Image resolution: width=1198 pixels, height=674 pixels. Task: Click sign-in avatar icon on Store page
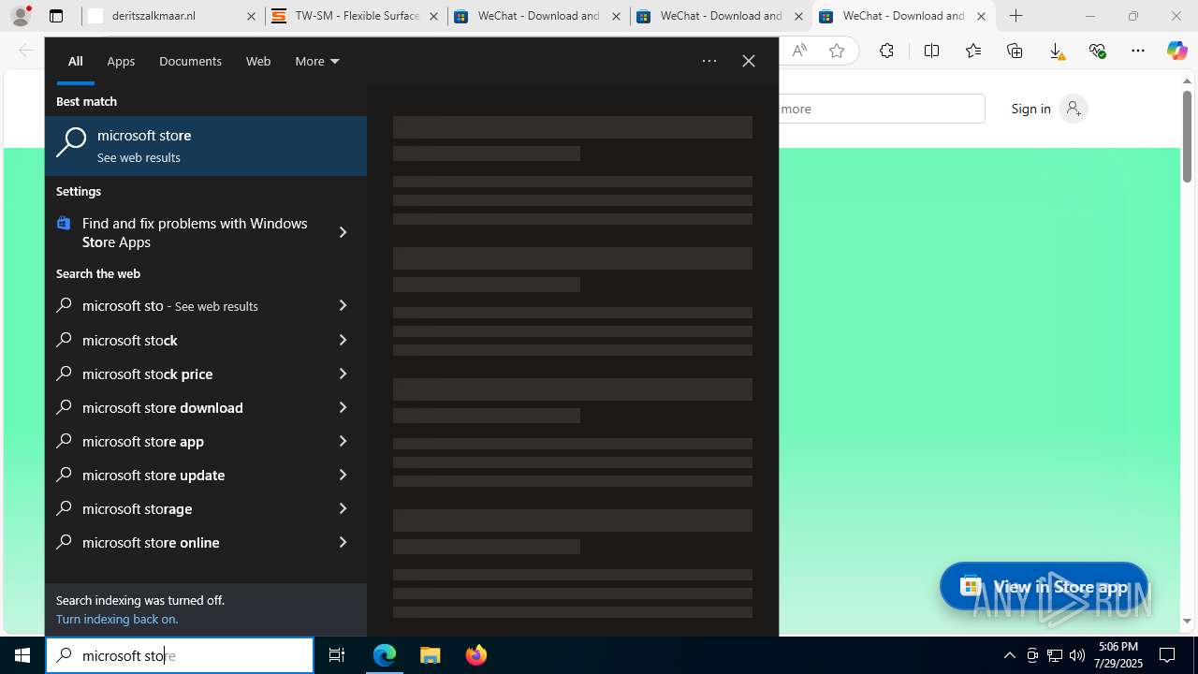1074,109
